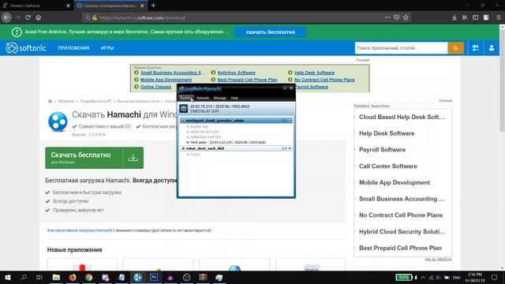Open Альтернативная загрузка Hamachi link
The width and height of the screenshot is (505, 284).
coord(80,230)
